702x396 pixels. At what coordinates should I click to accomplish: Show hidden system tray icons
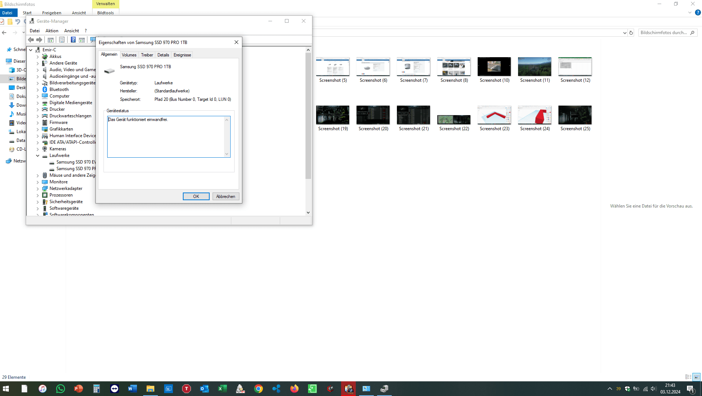[x=610, y=389]
